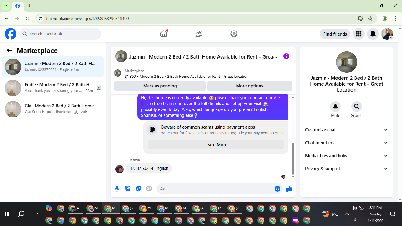Image resolution: width=402 pixels, height=226 pixels.
Task: Expand the Customize chat section
Action: (x=347, y=130)
